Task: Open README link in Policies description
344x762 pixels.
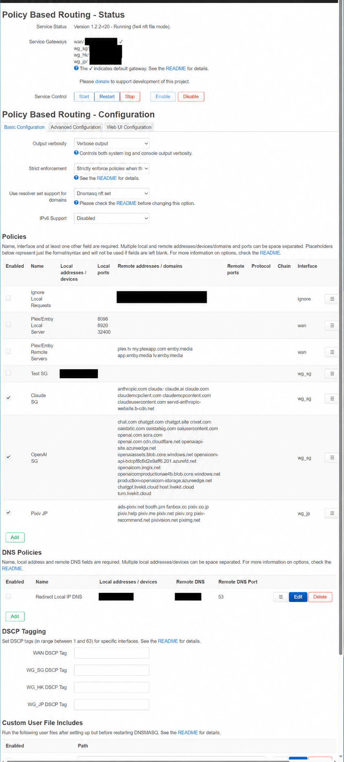Action: pyautogui.click(x=270, y=253)
